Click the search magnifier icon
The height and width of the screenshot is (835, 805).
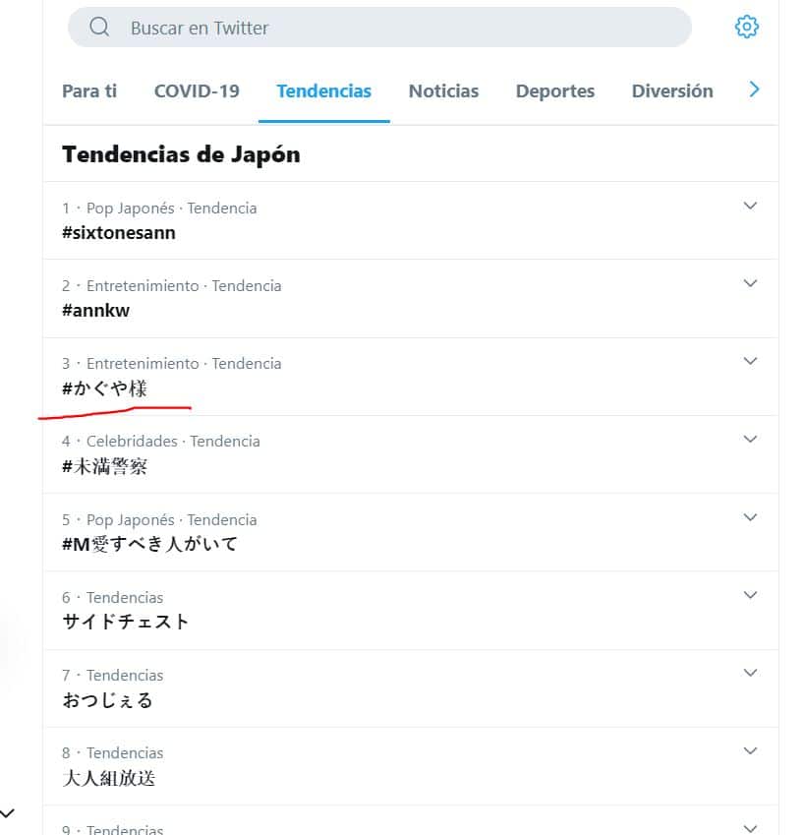tap(99, 28)
